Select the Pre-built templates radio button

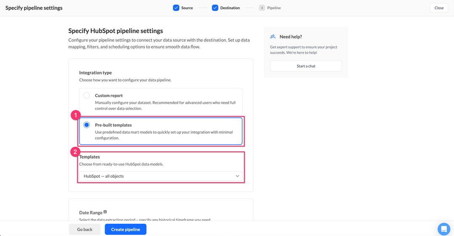point(87,125)
